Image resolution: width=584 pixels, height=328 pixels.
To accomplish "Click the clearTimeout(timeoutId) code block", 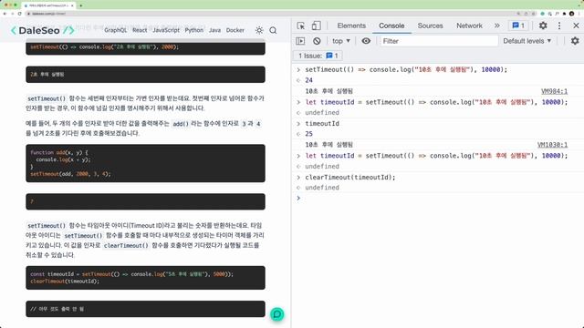I will point(145,278).
